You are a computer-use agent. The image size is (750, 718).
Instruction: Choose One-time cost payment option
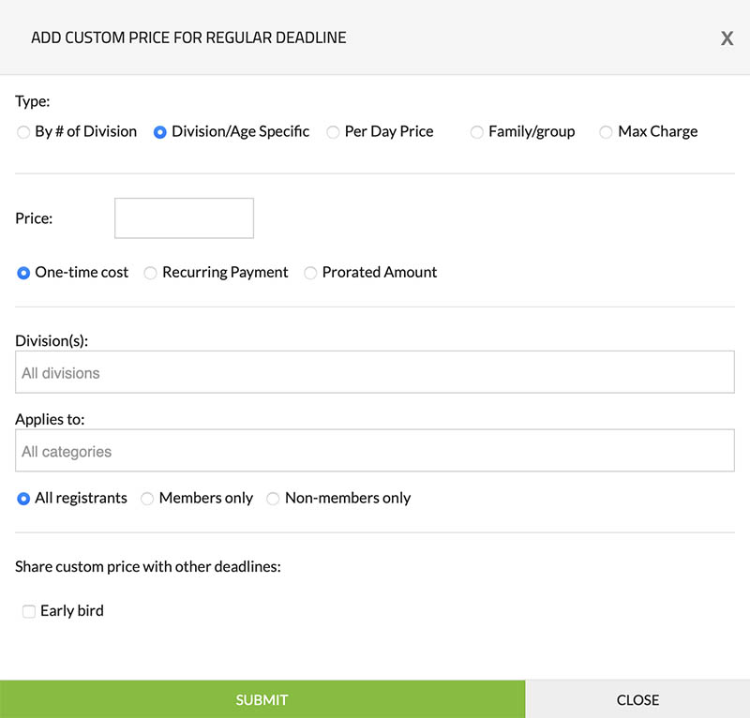click(x=23, y=273)
